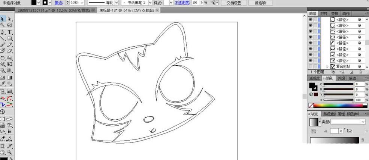Viewport: 369px width, 160px height.
Task: Click the delete layer trash icon
Action: point(360,72)
